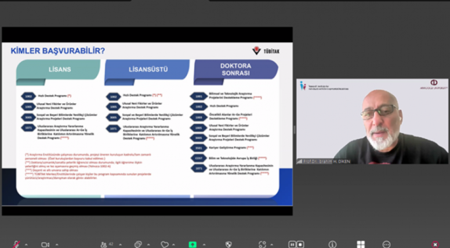Select the DOKTORA SONRASI header on slide
The image size is (450, 248).
pos(235,70)
